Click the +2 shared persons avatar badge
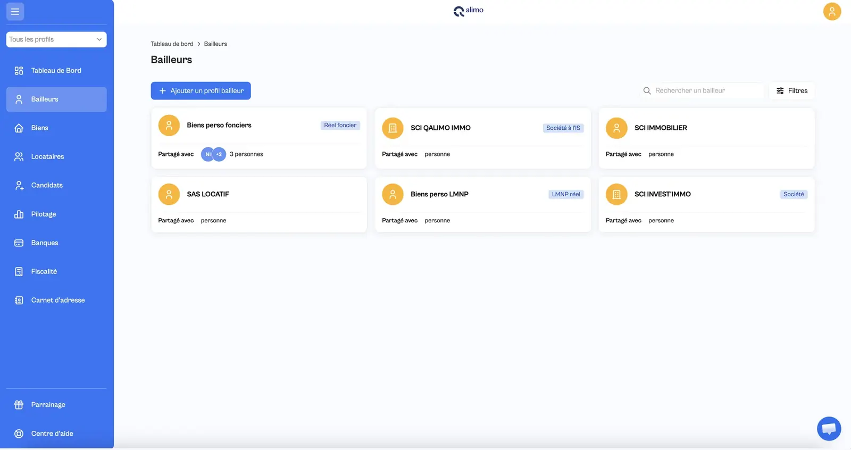This screenshot has width=851, height=450. [219, 154]
